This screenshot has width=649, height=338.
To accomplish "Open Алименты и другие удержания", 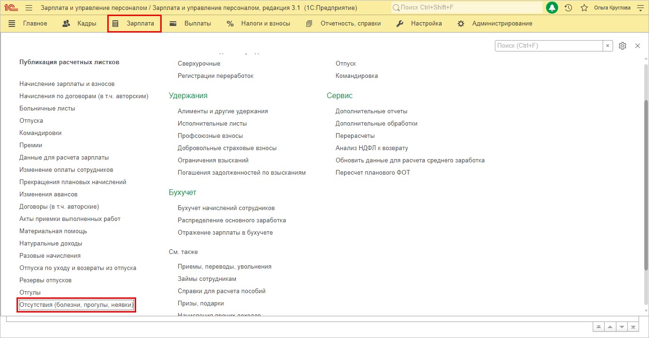I will 223,111.
